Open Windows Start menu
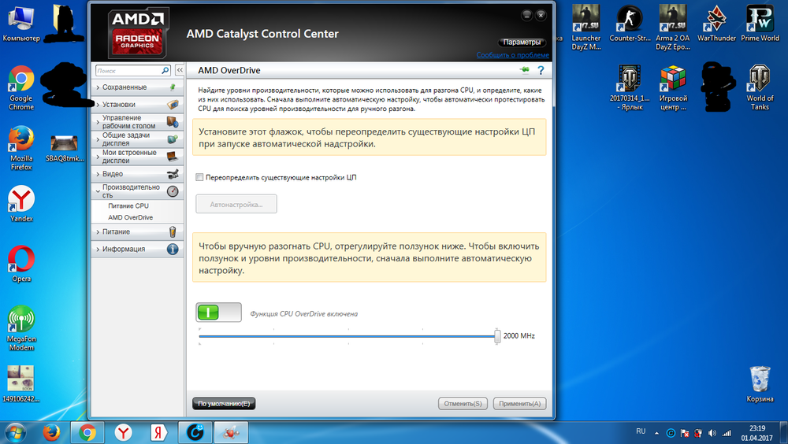This screenshot has height=444, width=788. click(15, 432)
